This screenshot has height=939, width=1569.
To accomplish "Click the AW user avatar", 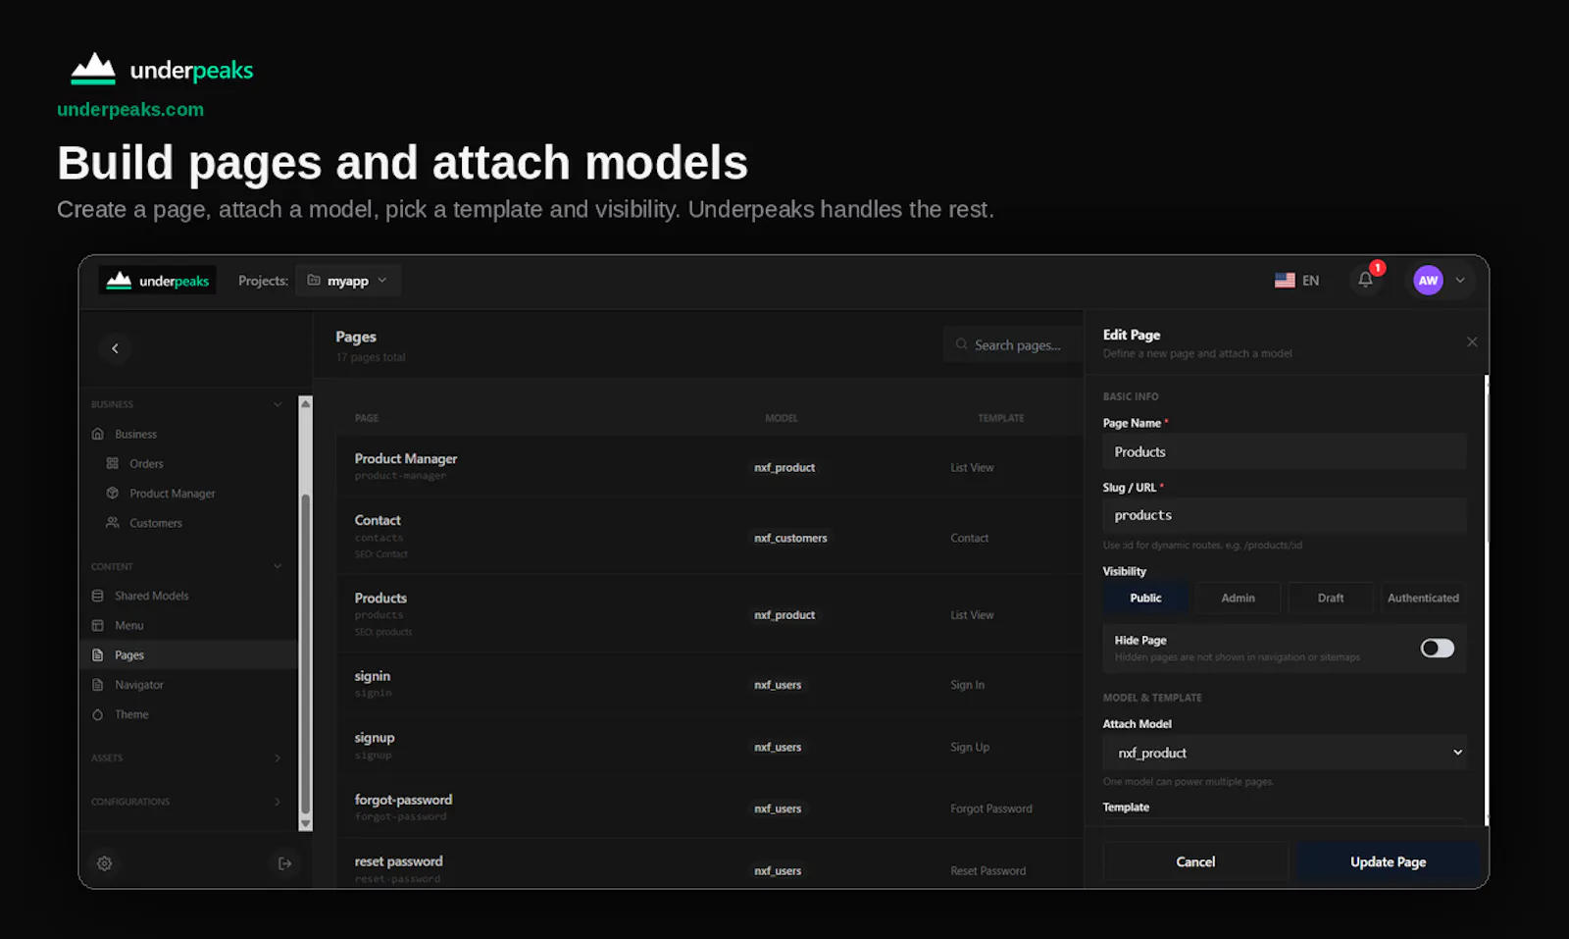I will (1428, 281).
